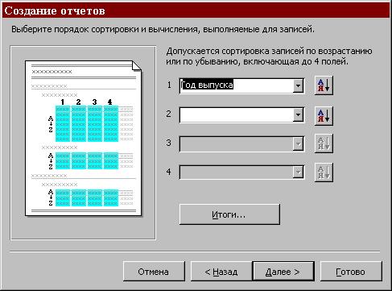Viewport: 392px width, 291px height.
Task: Open dropdown arrow of sort field 1
Action: (x=298, y=86)
